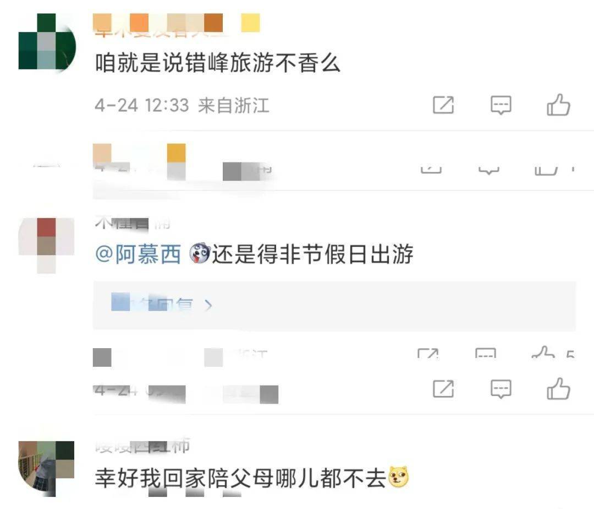Open username above 错峰旅游 comment
The image size is (594, 509).
point(177,24)
